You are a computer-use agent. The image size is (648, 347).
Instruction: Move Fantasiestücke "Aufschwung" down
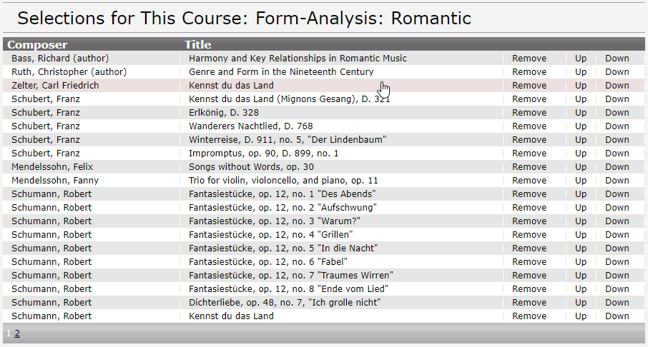[x=617, y=208]
